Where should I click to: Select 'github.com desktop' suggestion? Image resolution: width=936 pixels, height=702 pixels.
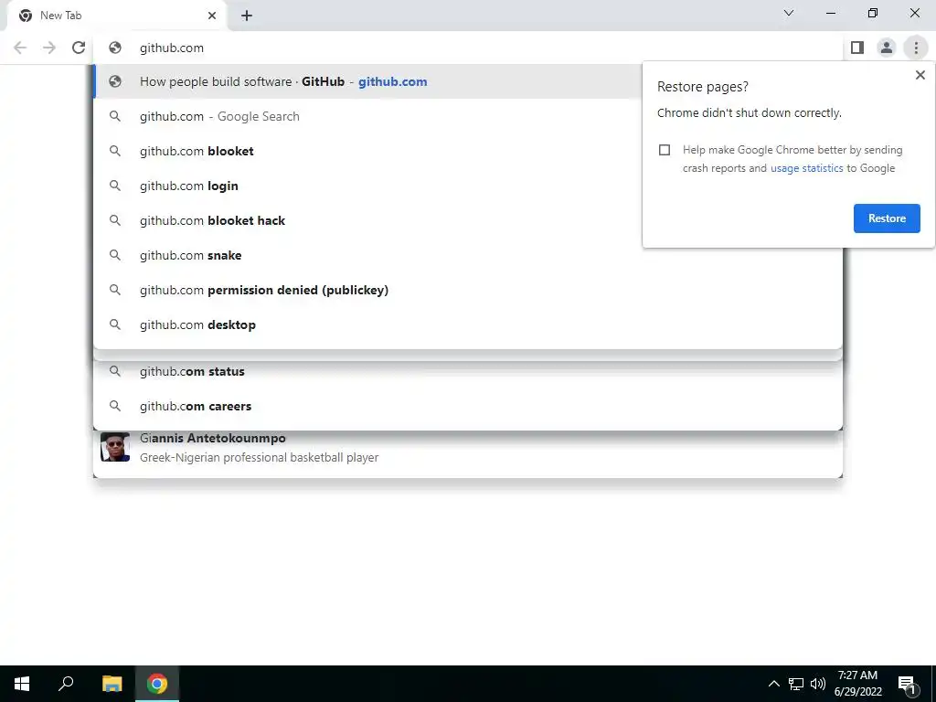[x=467, y=324]
